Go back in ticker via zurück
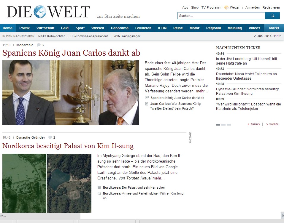284x223 pixels. 254,124
